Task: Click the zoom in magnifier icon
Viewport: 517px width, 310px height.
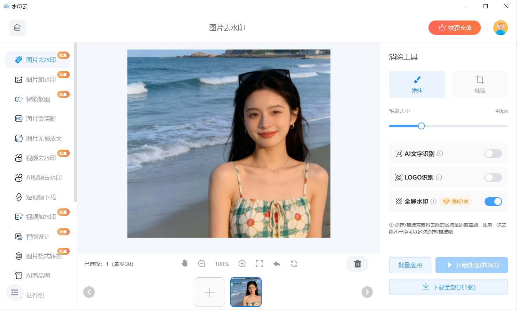Action: [x=242, y=264]
